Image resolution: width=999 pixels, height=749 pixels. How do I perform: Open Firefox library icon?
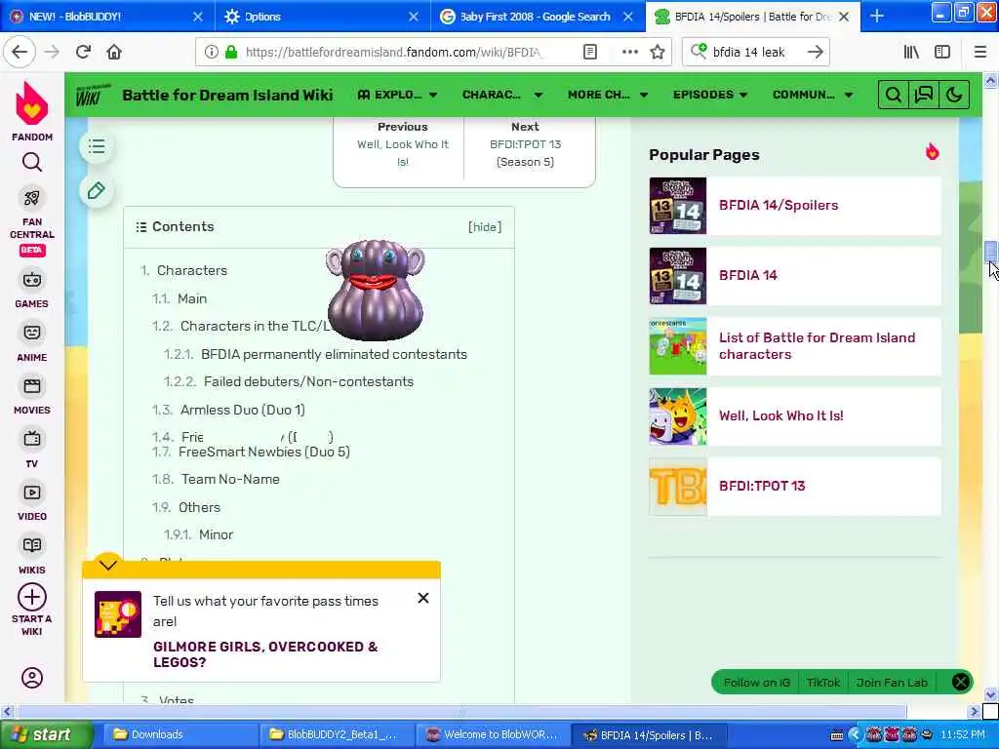click(912, 52)
